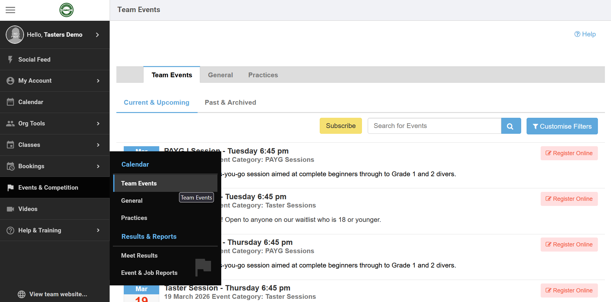Switch to the Practices tab
Image resolution: width=611 pixels, height=302 pixels.
[263, 75]
